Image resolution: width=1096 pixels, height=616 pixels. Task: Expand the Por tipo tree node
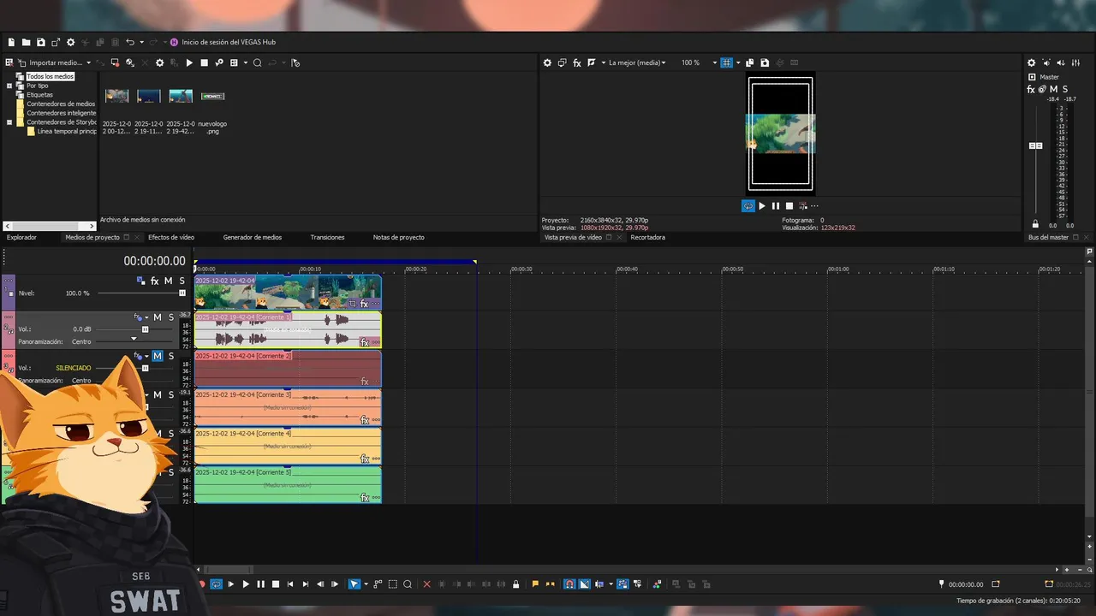click(x=9, y=86)
